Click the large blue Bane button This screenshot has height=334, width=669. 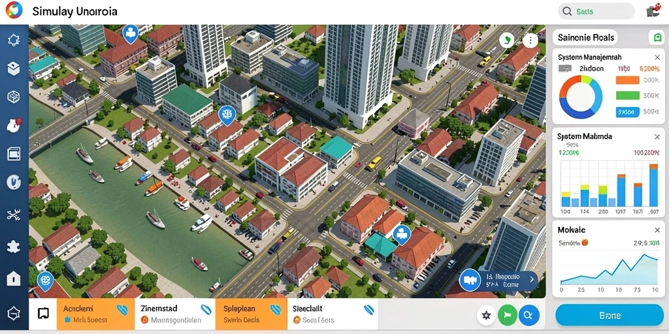point(610,316)
